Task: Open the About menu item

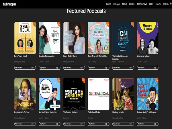Action: coord(124,4)
